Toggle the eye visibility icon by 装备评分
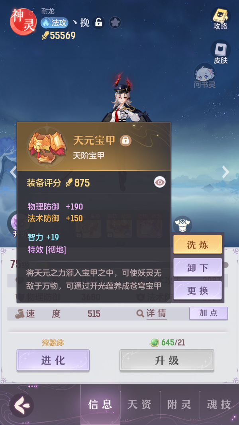 coord(160,182)
